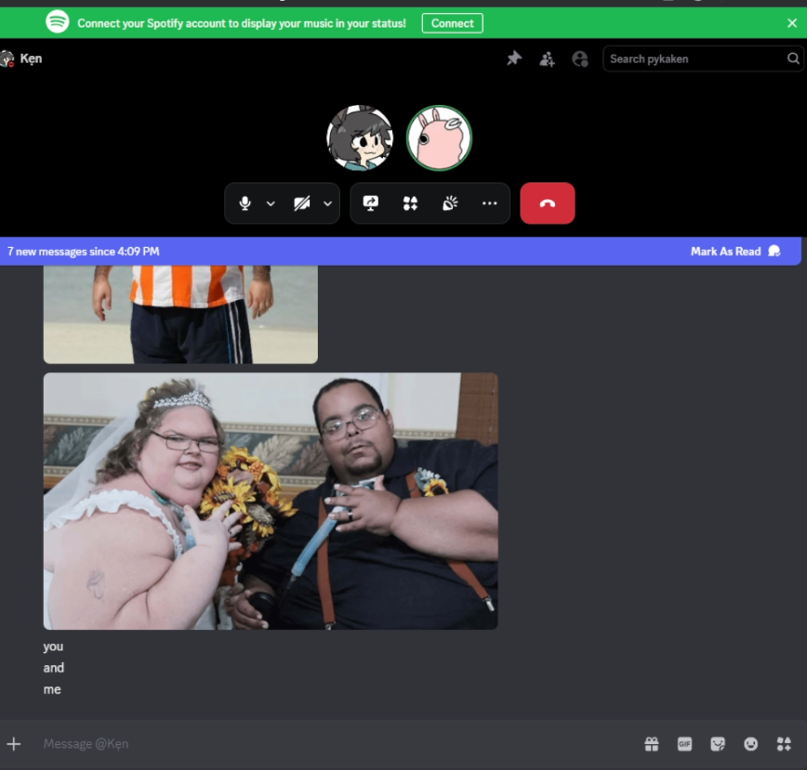807x770 pixels.
Task: Click the message text "you"
Action: click(53, 646)
